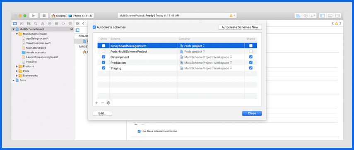The image size is (354, 150).
Task: Open the Project navigator tab
Action: click(x=14, y=24)
